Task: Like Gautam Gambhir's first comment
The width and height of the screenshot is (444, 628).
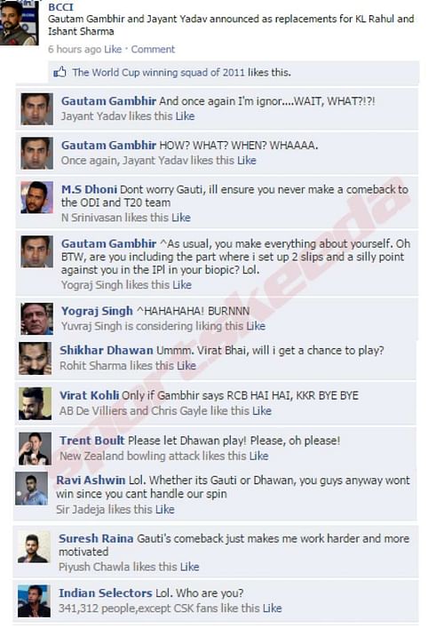Action: pyautogui.click(x=185, y=116)
